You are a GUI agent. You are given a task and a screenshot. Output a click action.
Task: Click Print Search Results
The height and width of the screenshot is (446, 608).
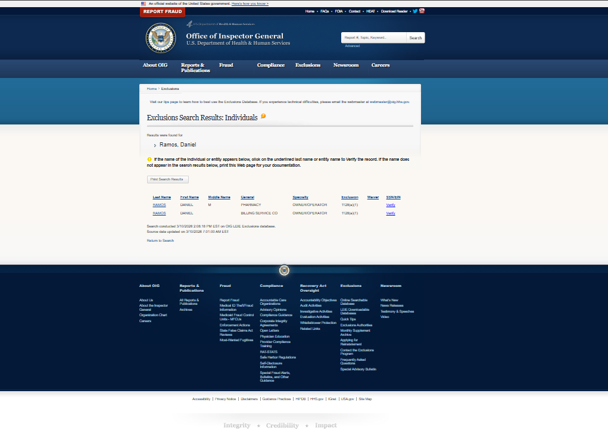point(167,179)
